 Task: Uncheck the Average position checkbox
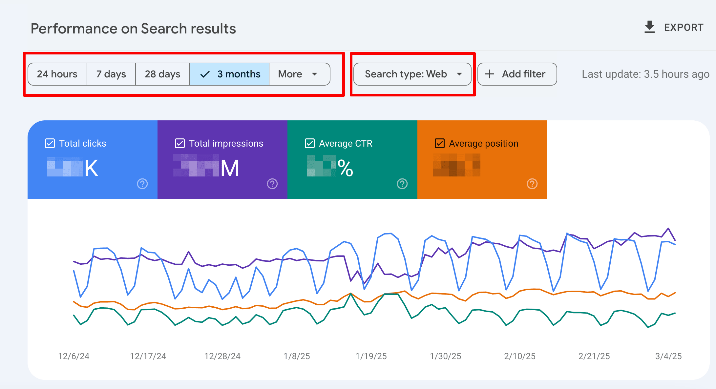(x=439, y=143)
